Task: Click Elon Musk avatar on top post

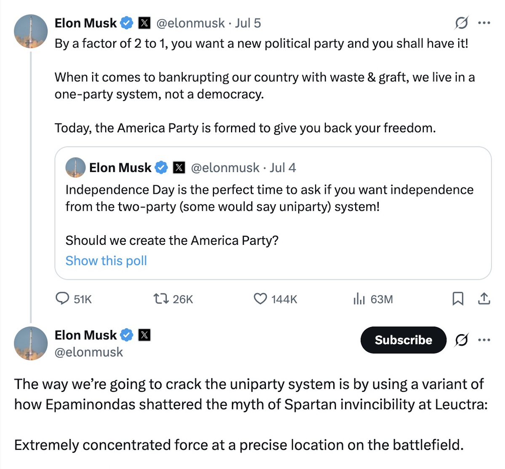Action: pos(31,31)
